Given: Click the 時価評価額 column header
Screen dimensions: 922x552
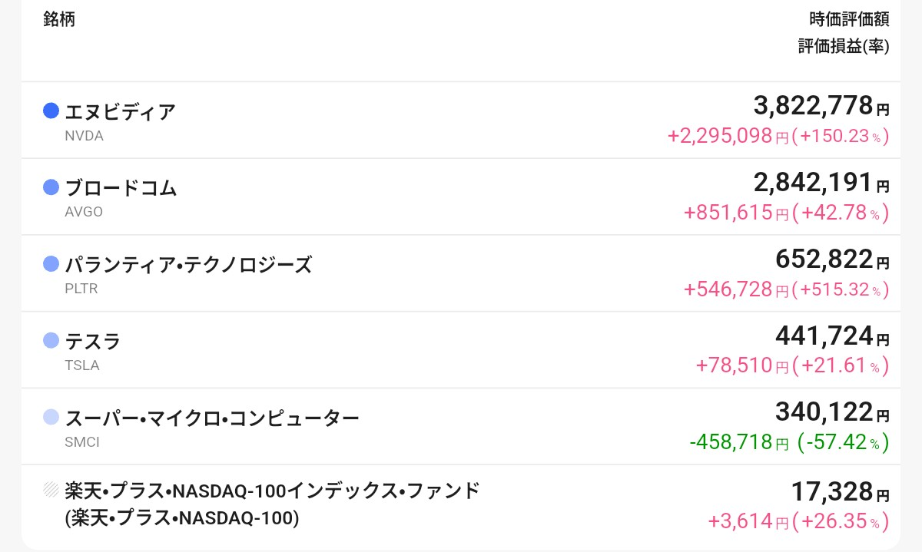Looking at the screenshot, I should click(849, 19).
